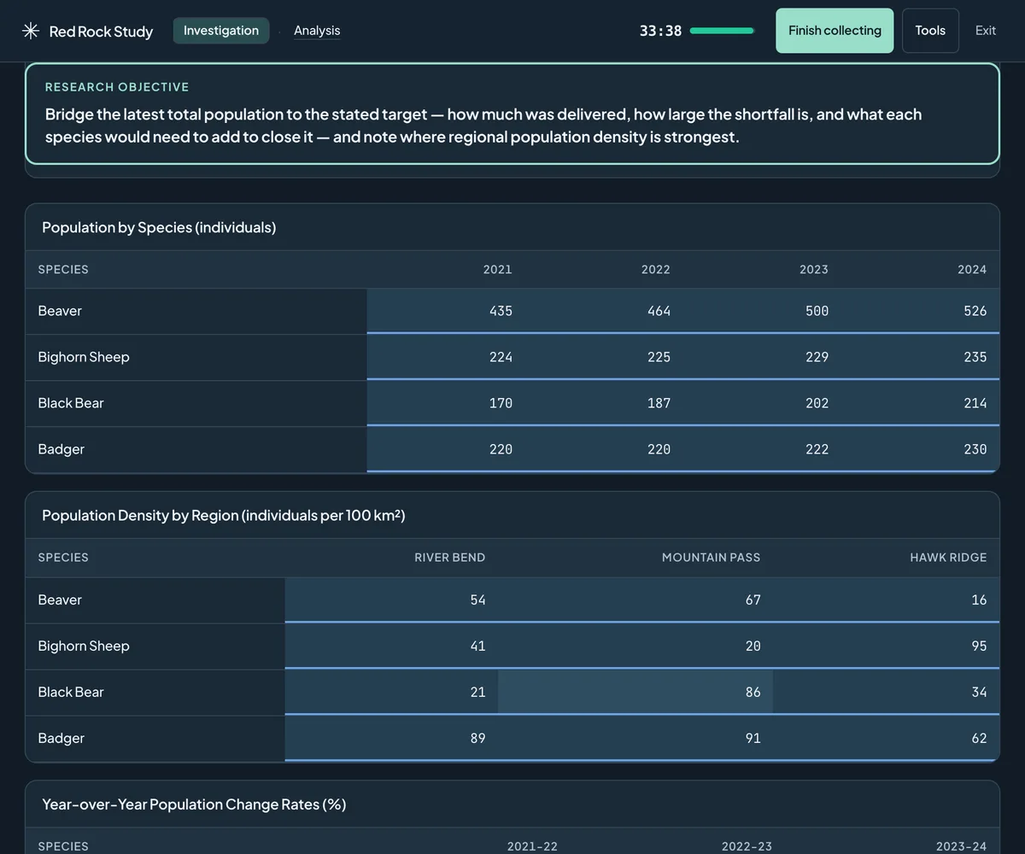Open the Tools button
The image size is (1025, 854).
click(x=930, y=31)
